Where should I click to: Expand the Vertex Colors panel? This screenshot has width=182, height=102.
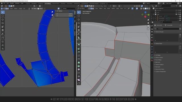pyautogui.click(x=159, y=58)
